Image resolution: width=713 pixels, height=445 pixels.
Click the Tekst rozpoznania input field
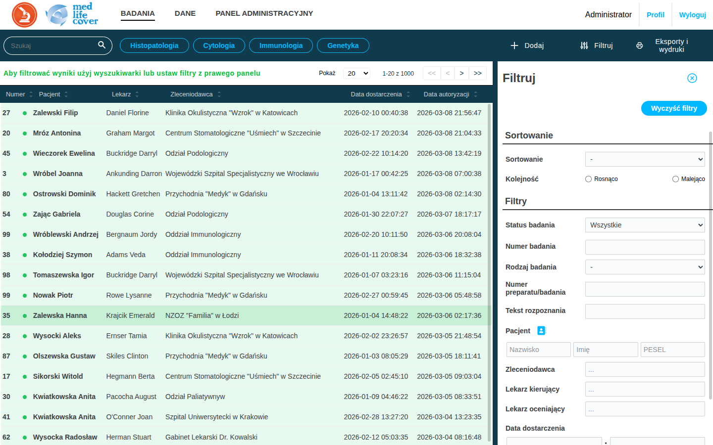pos(645,311)
